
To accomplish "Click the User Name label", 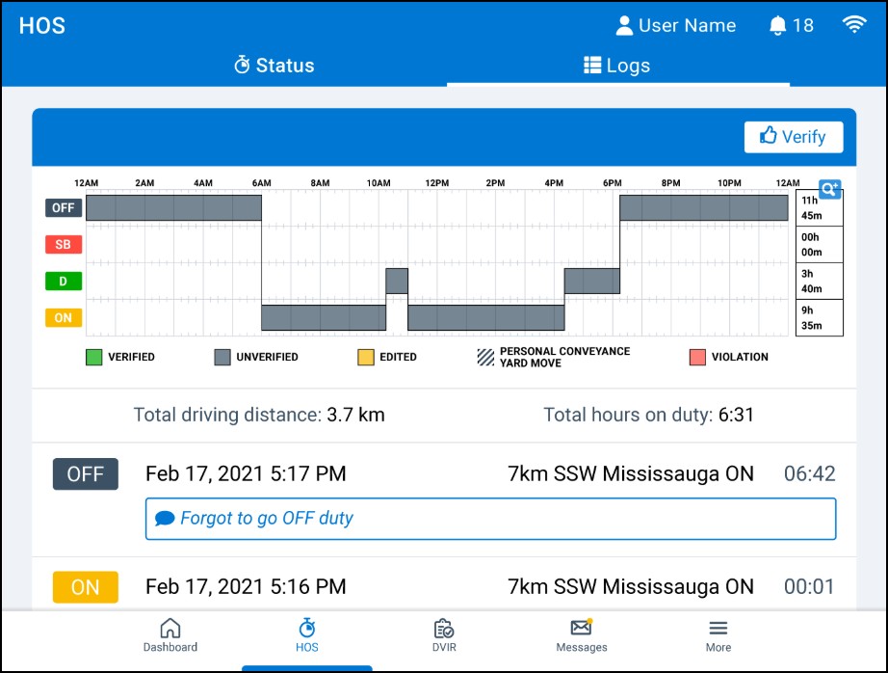I will click(687, 25).
